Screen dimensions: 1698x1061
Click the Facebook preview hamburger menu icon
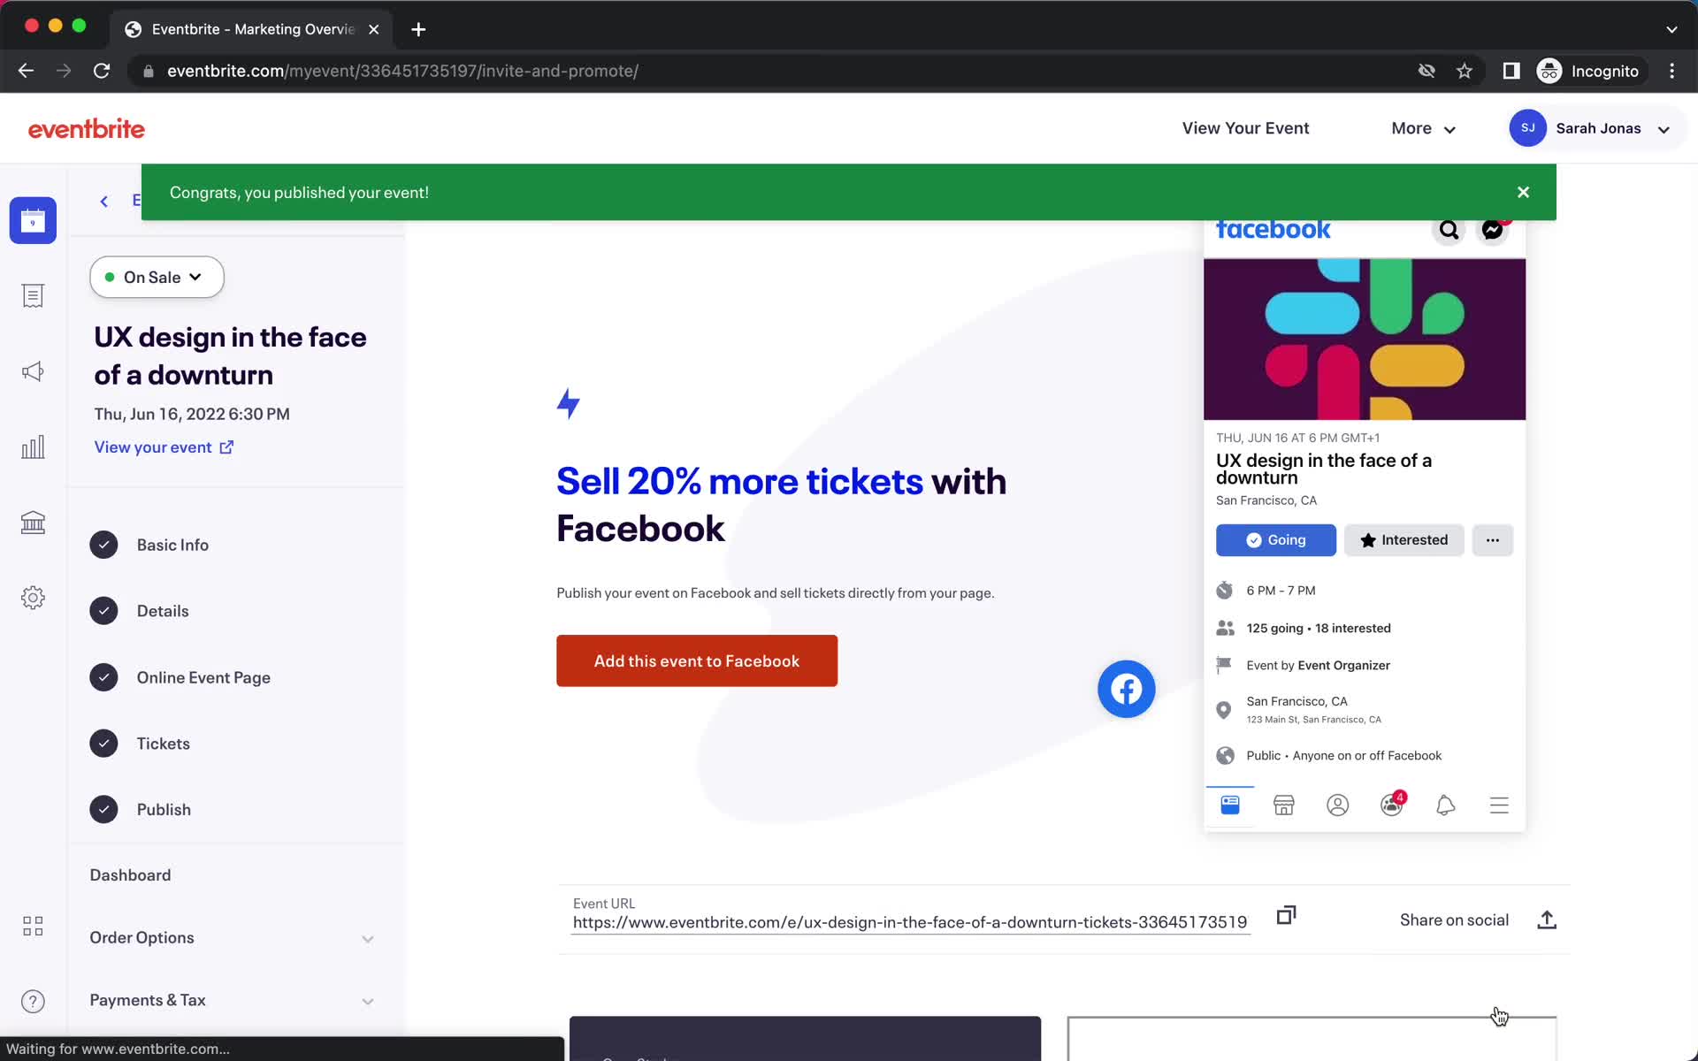tap(1499, 805)
